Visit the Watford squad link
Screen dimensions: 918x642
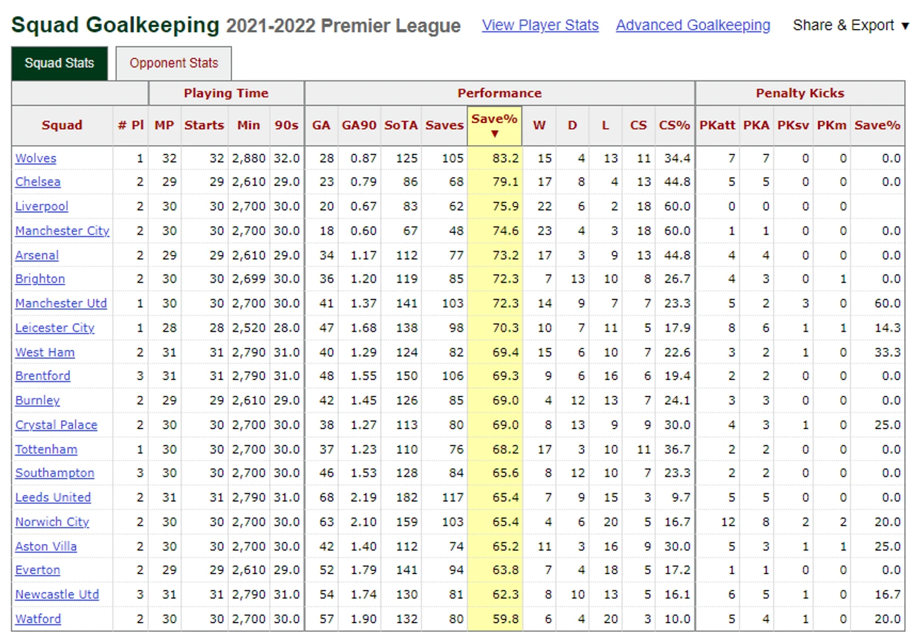[x=38, y=619]
